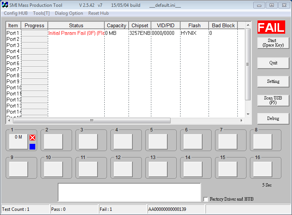
Task: Open the Setting button
Action: point(273,81)
